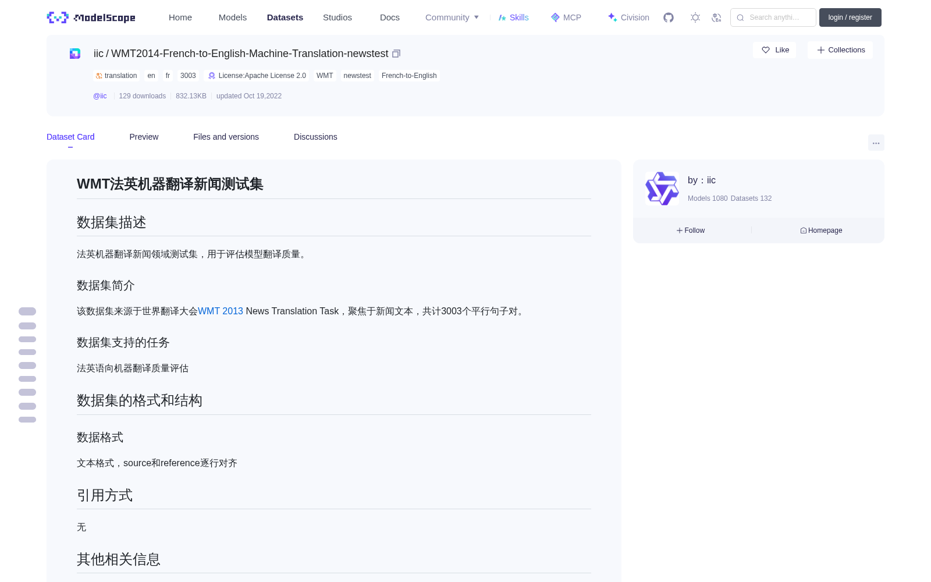Open Civision from the navigation
This screenshot has width=931, height=582.
point(628,17)
